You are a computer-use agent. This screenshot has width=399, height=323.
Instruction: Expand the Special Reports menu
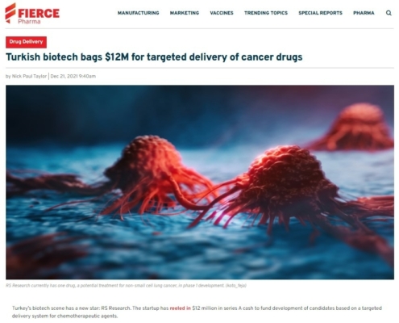click(x=320, y=13)
